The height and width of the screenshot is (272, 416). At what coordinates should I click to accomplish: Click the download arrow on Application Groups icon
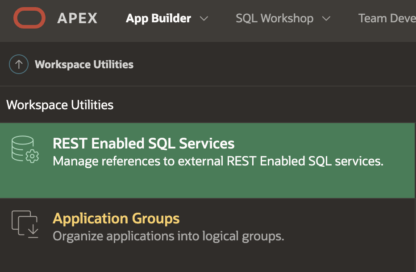click(33, 231)
